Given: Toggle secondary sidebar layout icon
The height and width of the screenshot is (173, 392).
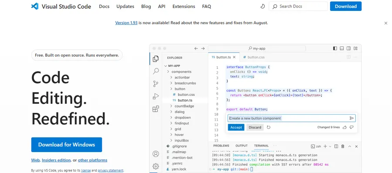Looking at the screenshot, I should (348, 48).
